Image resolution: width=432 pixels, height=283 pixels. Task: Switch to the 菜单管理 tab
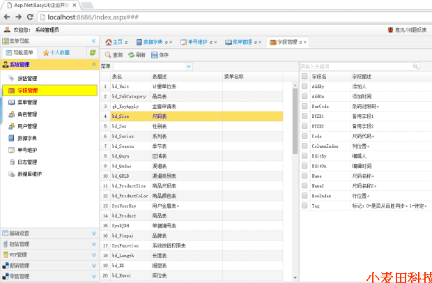point(242,42)
